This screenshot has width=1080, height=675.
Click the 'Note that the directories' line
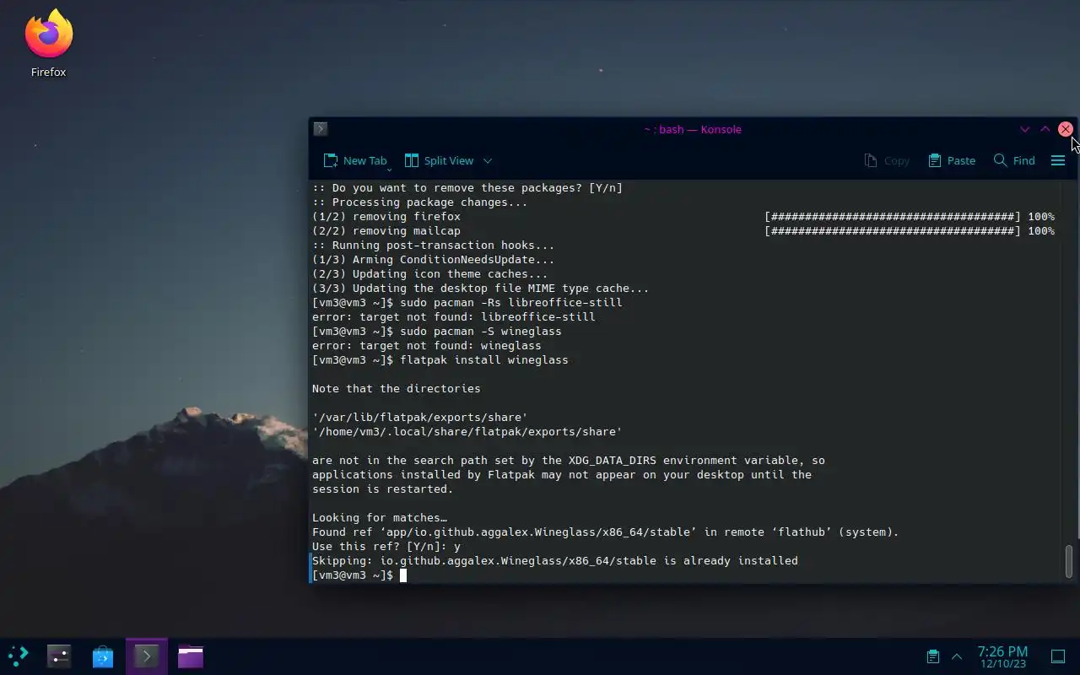click(x=397, y=389)
